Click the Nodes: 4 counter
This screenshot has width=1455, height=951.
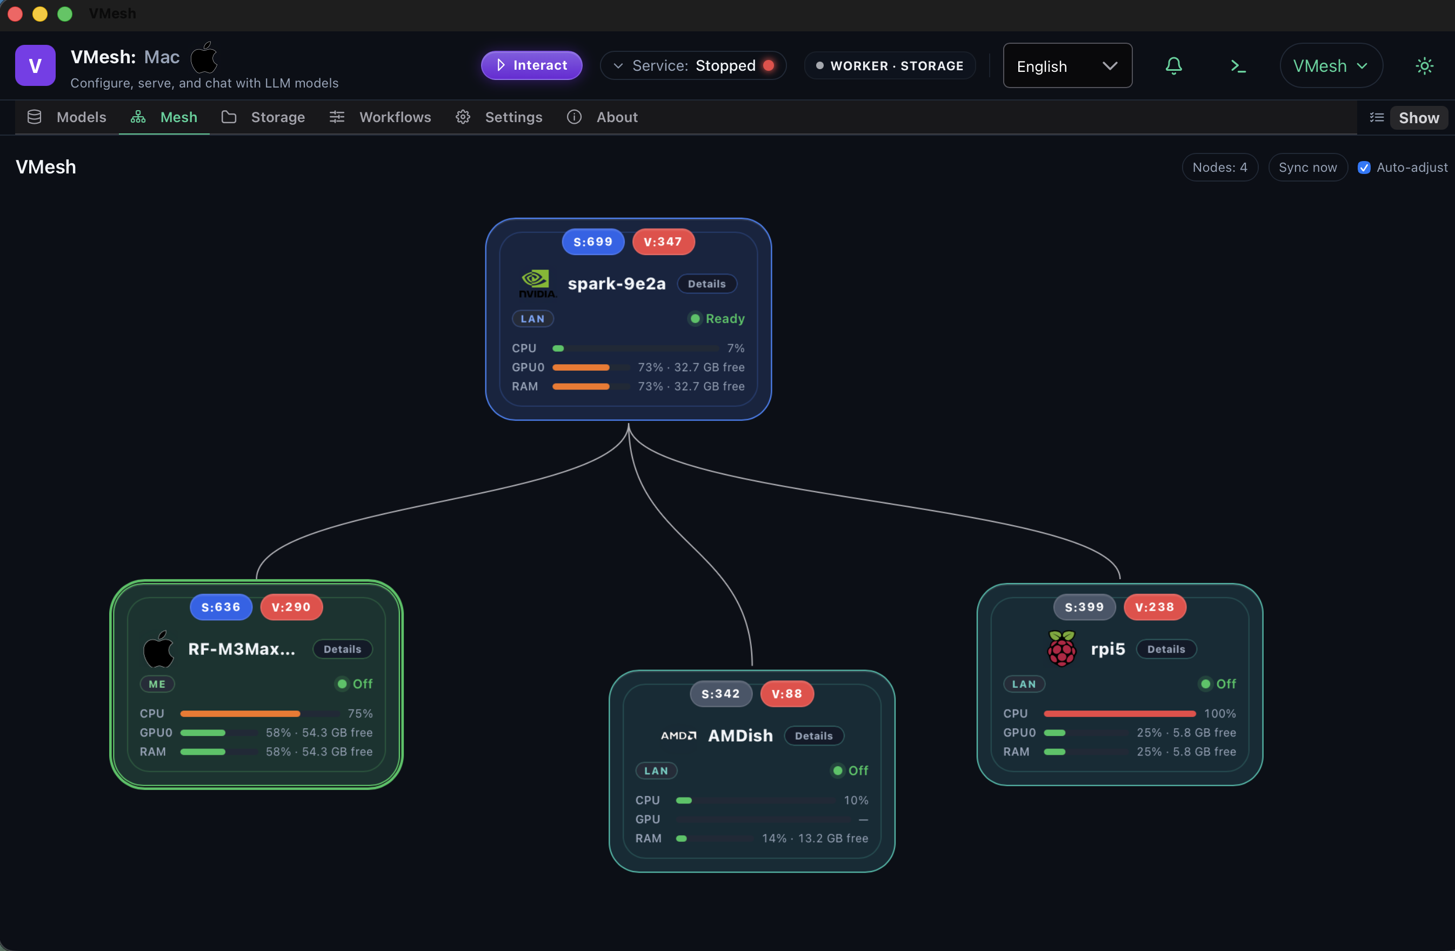pyautogui.click(x=1220, y=168)
